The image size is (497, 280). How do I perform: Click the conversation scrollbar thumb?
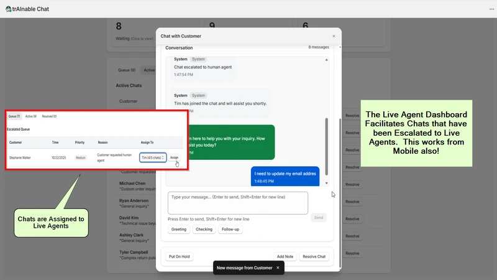[x=327, y=146]
